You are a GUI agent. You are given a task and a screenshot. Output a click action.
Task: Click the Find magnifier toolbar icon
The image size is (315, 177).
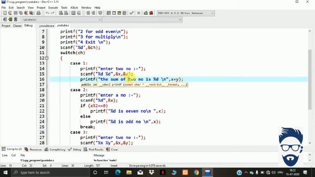click(x=61, y=13)
